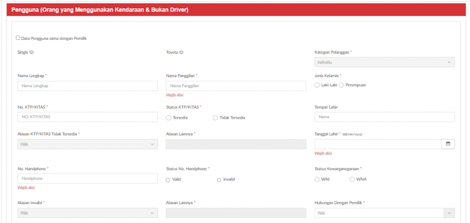Screen dimensions: 470x223
Task: Open the Kategori Pelanggan dropdown
Action: click(385, 62)
